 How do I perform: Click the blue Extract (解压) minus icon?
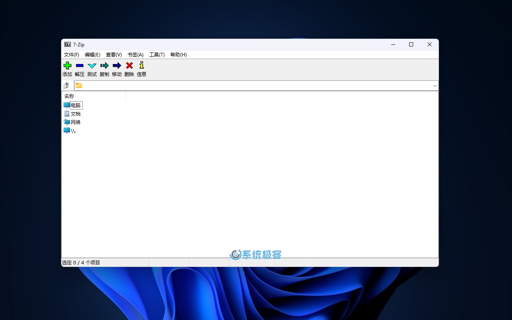click(x=80, y=66)
